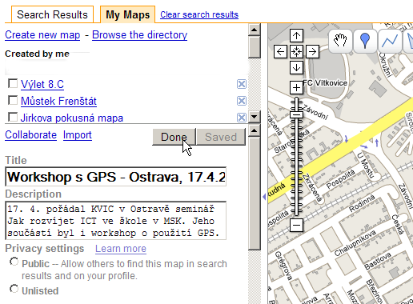Screen dimensions: 413x304
Task: Open the Výlet 8.C map
Action: (x=42, y=85)
